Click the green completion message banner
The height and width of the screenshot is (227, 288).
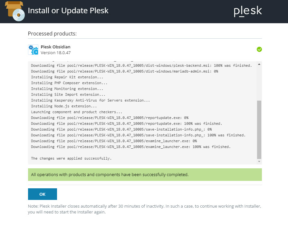coord(145,174)
